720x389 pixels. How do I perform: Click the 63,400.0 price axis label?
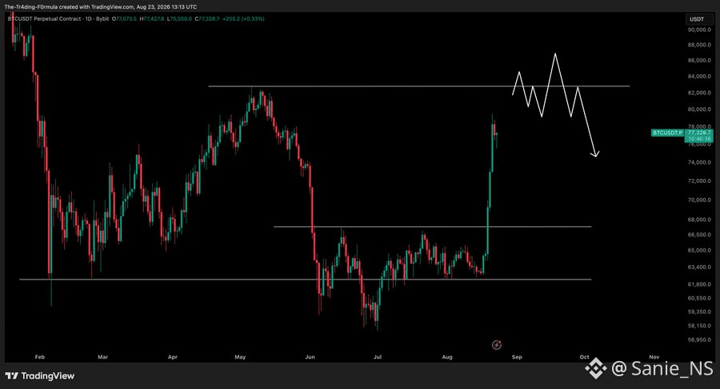tap(699, 267)
